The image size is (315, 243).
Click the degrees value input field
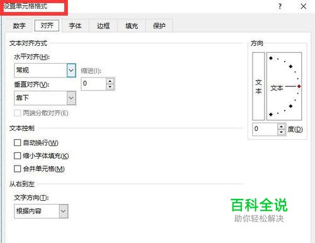click(265, 129)
